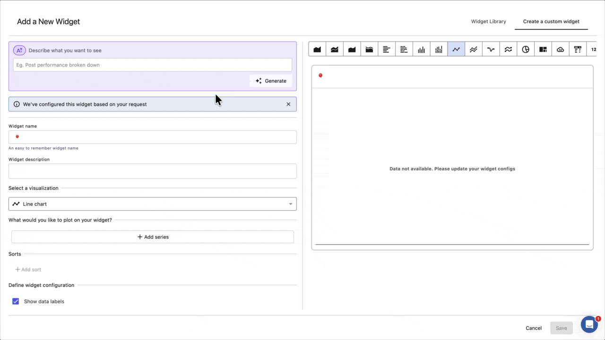
Task: Click inside the widget description field
Action: (x=152, y=171)
